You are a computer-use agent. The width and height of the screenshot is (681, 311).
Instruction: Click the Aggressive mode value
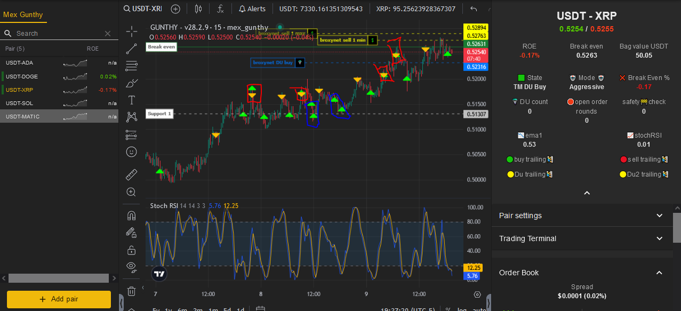pyautogui.click(x=587, y=87)
